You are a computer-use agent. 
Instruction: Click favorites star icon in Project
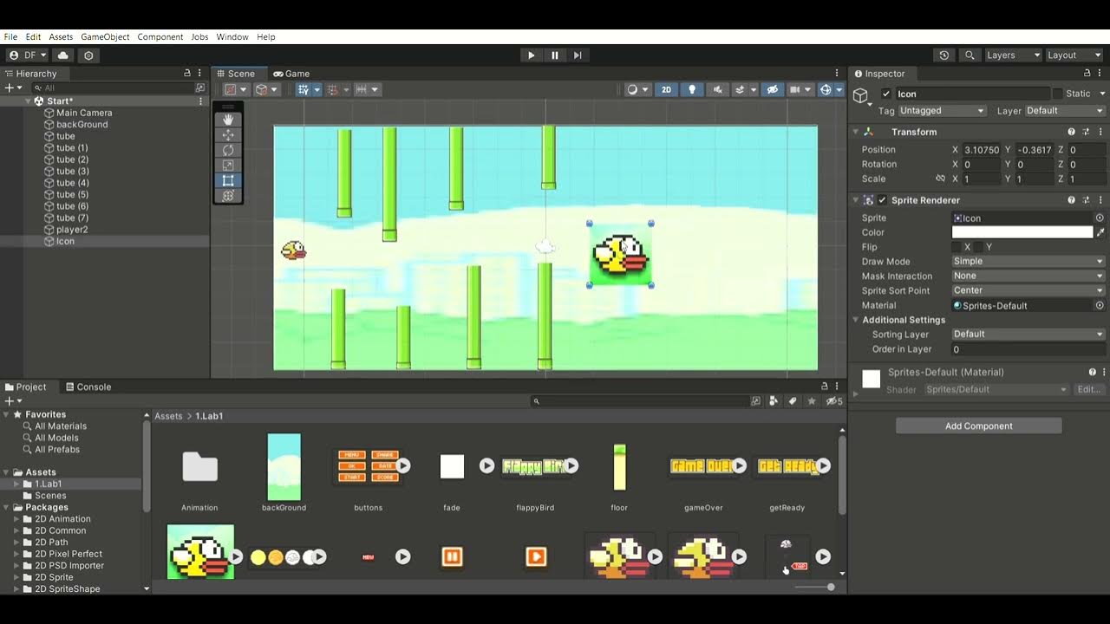pyautogui.click(x=812, y=401)
